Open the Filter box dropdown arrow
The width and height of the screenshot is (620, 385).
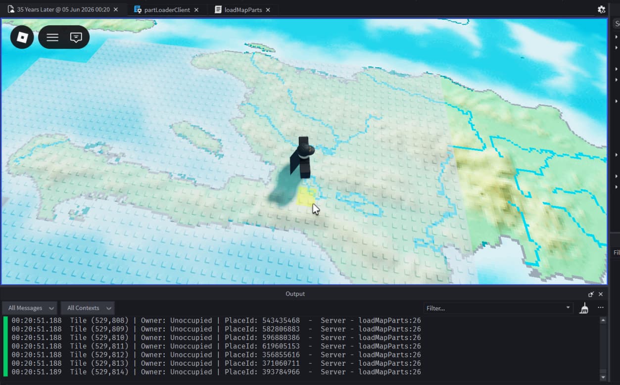point(568,308)
